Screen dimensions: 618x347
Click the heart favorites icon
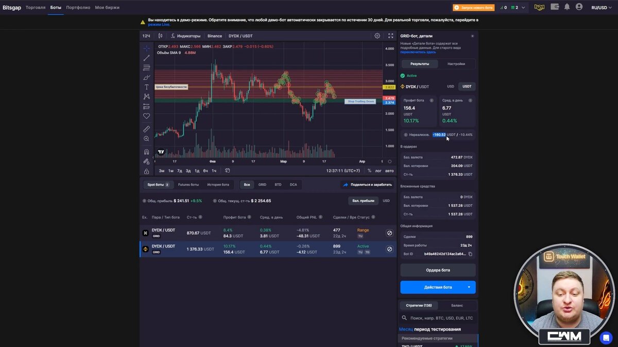pos(147,116)
